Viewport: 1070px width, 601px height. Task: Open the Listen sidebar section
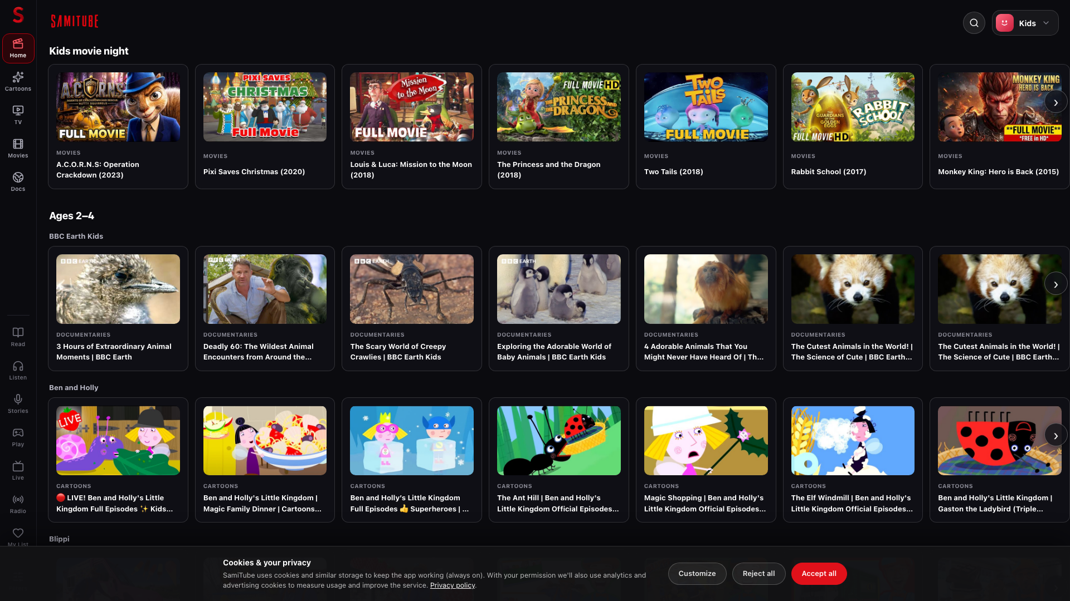18,371
